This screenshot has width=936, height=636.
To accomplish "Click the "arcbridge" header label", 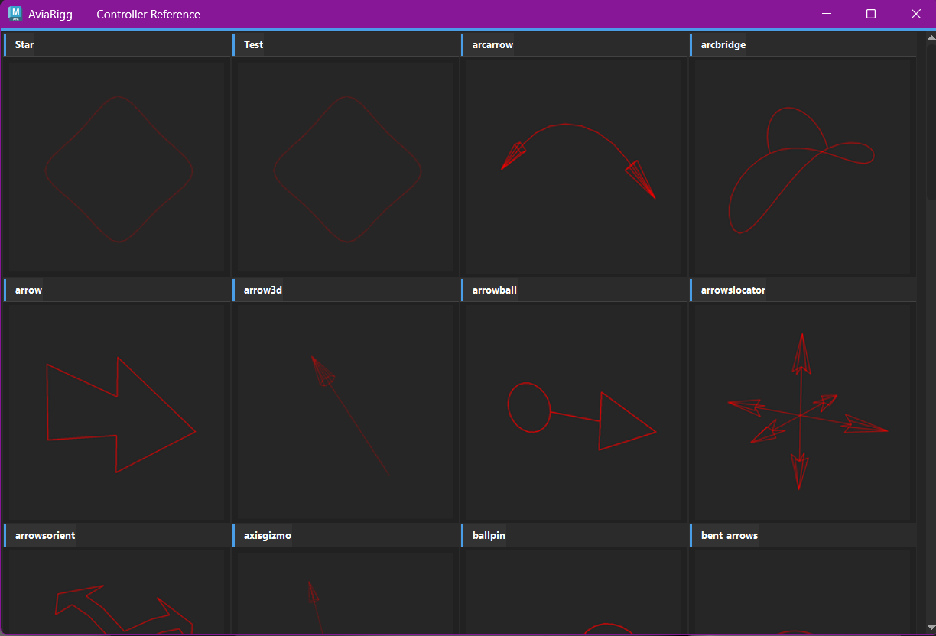I will 723,44.
